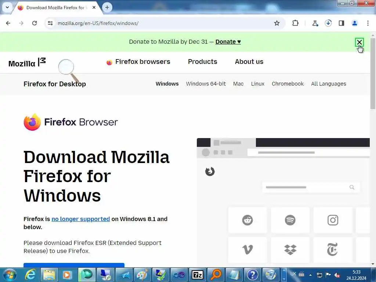Click the Dropbox tile in illustration
This screenshot has width=376, height=282.
290,250
